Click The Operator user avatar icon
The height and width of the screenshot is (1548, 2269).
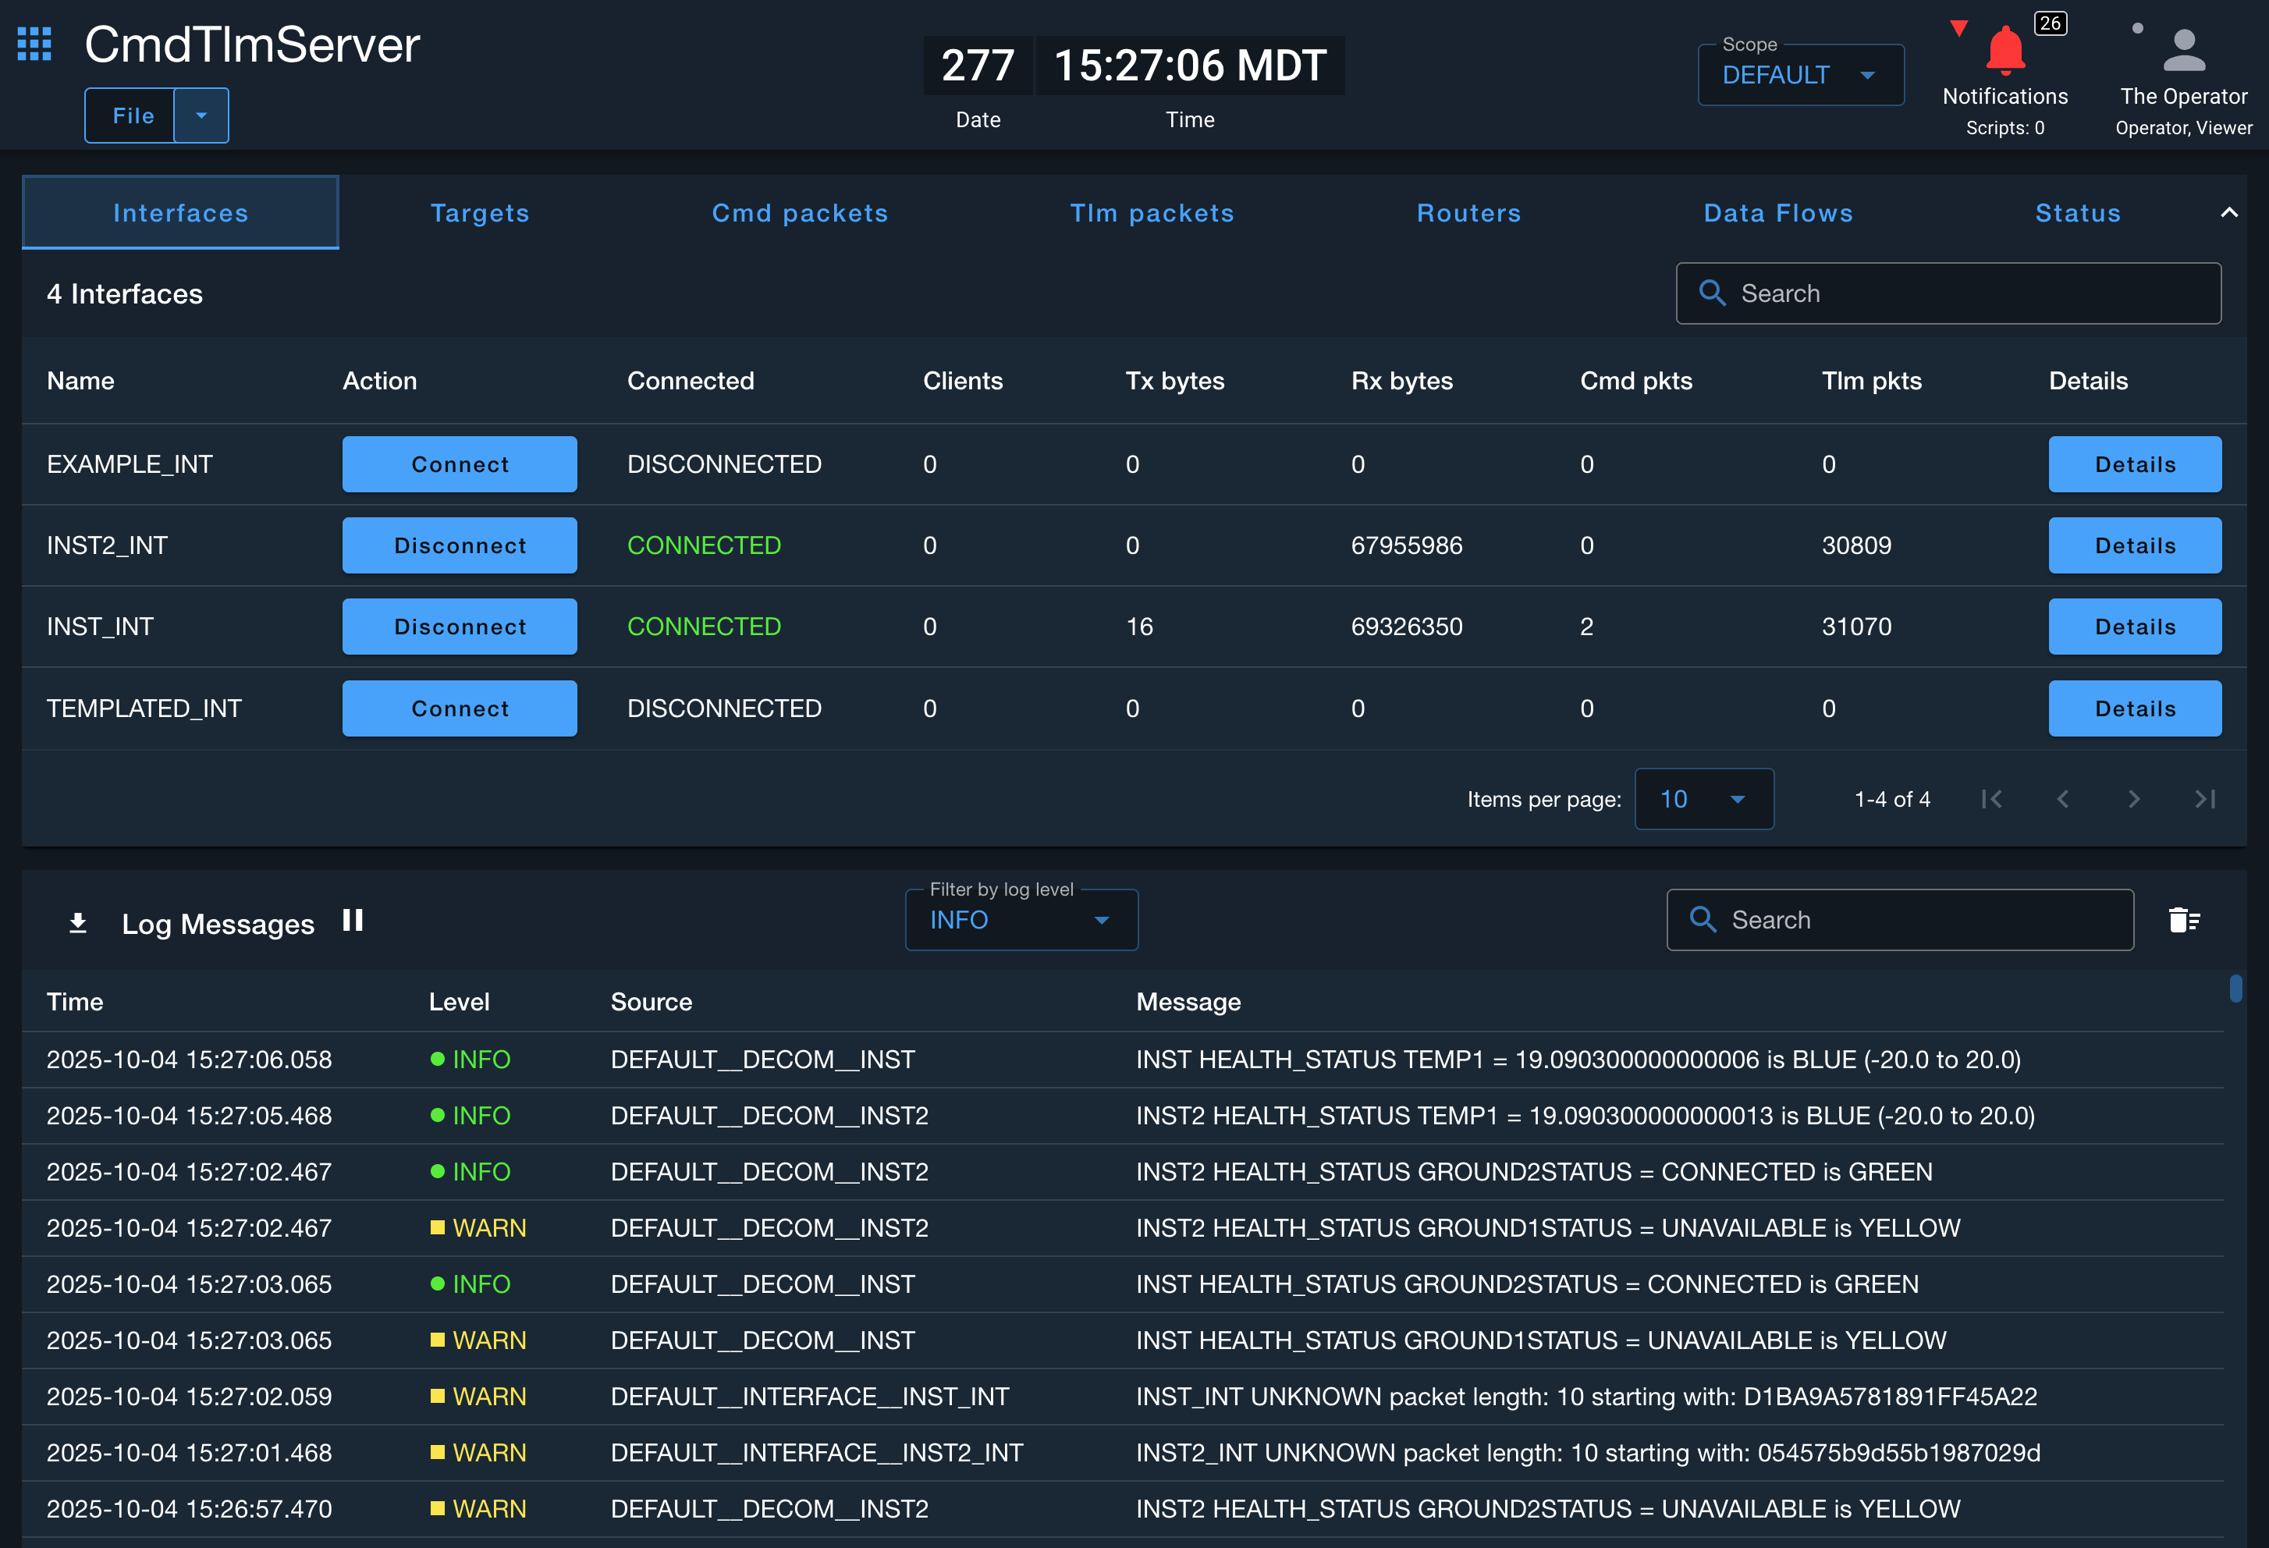point(2183,51)
